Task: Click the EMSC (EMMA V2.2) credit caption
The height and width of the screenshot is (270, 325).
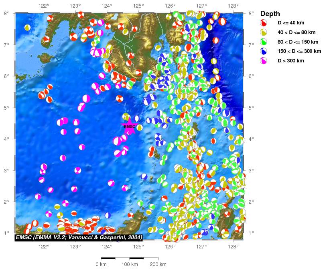Action: 79,238
